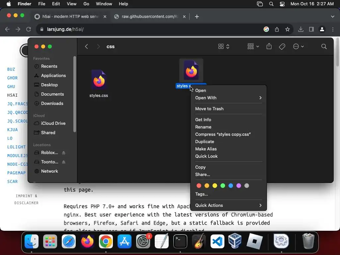This screenshot has height=255, width=340.
Task: Open Terminal from the Dock
Action: pos(180,241)
